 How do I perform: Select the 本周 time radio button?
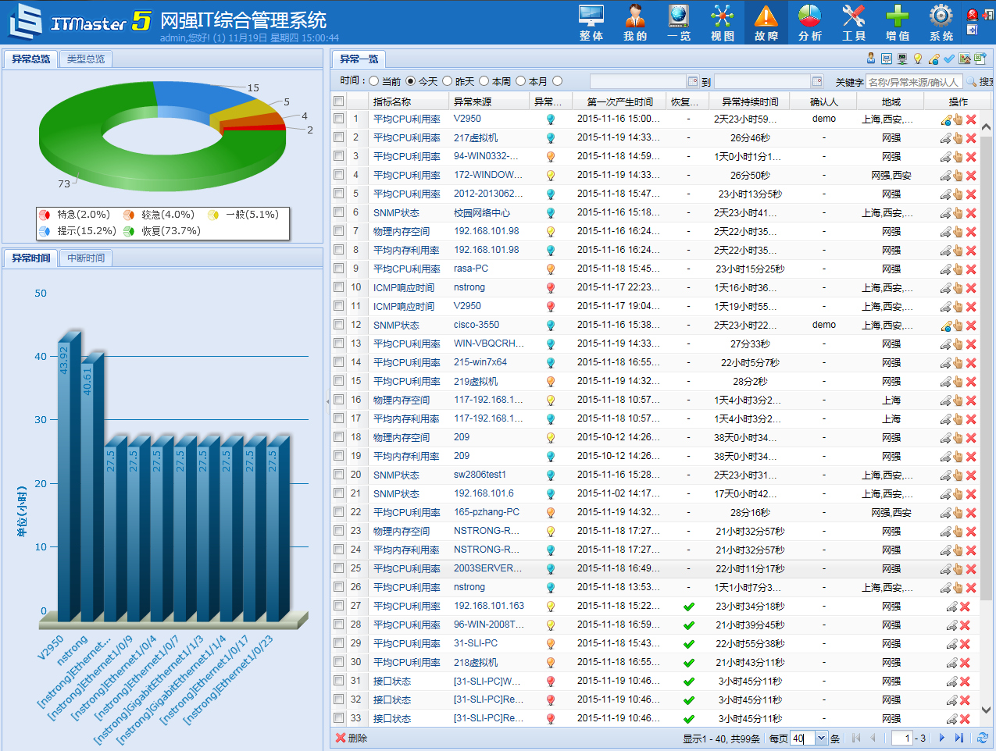click(484, 81)
